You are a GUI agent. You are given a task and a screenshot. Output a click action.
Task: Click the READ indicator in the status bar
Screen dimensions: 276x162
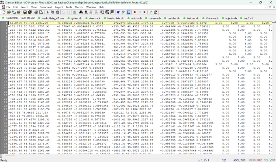(x=252, y=160)
